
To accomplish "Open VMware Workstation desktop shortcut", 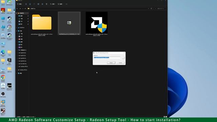I will [3, 104].
